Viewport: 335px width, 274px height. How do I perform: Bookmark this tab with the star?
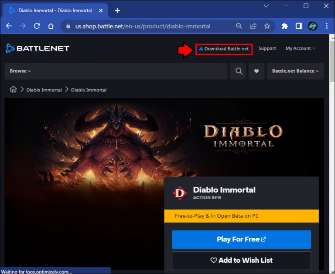(267, 26)
